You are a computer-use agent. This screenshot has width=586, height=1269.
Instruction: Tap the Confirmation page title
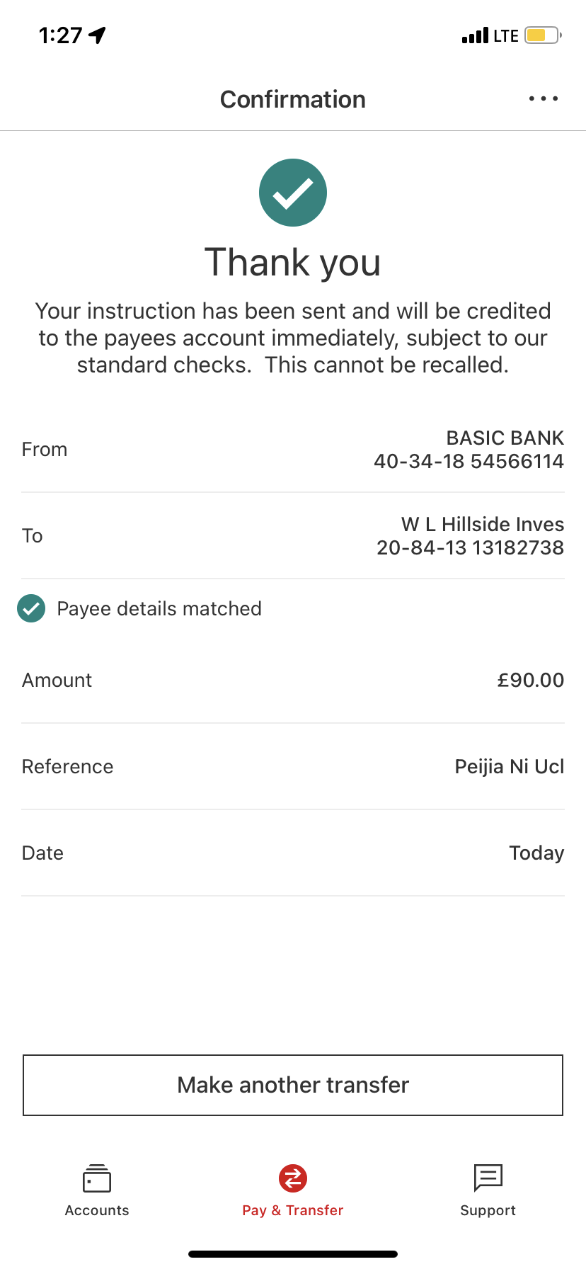click(x=293, y=100)
